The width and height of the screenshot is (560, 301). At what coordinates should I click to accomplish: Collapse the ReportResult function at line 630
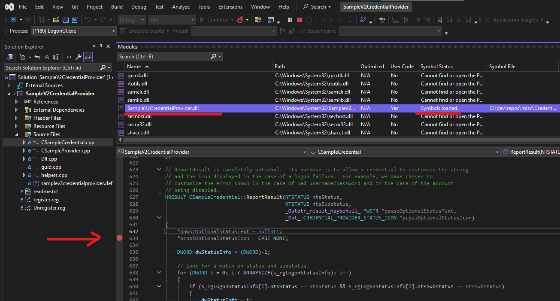click(x=159, y=218)
